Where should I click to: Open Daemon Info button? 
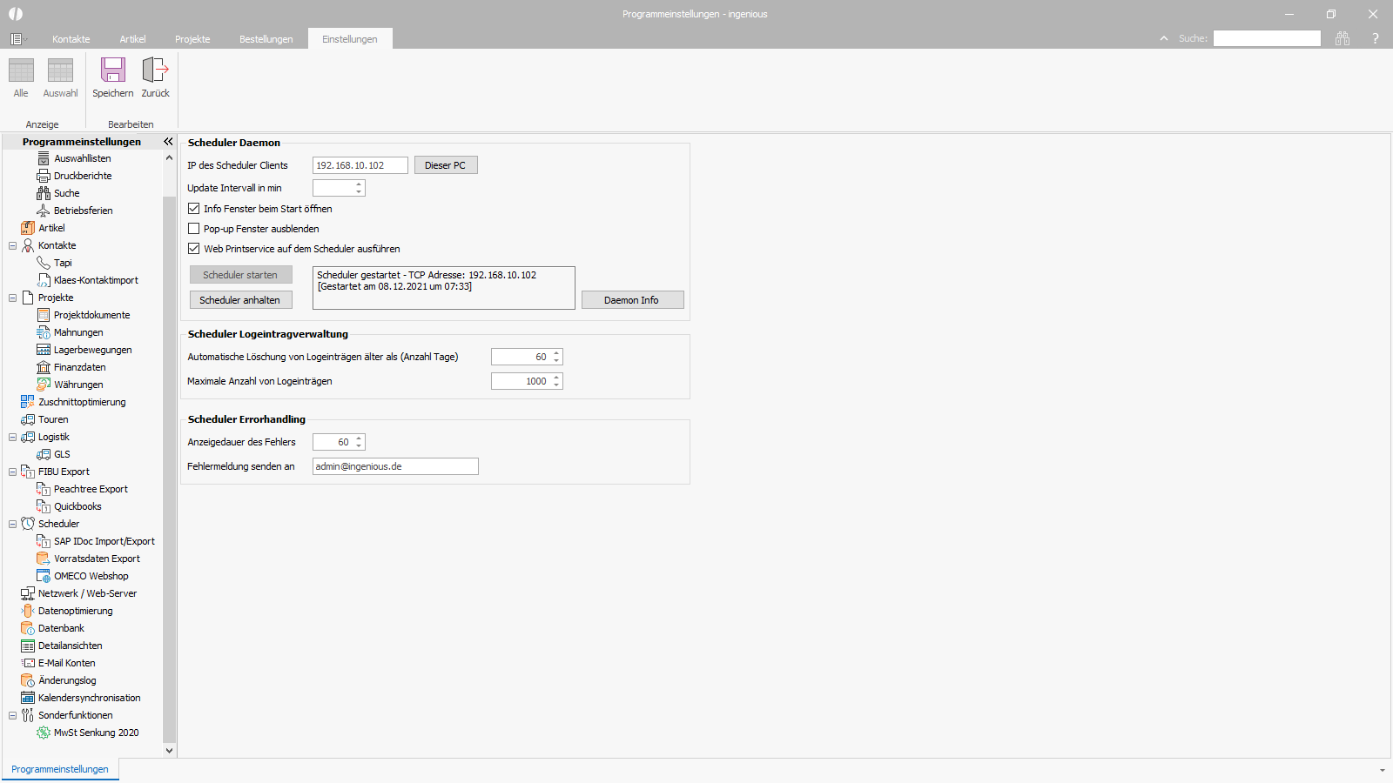coord(632,300)
